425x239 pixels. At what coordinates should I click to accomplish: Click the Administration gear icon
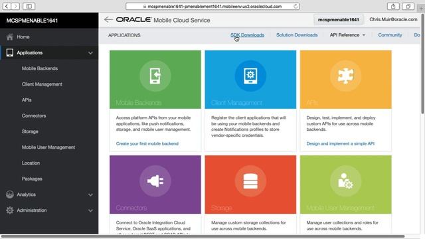[10, 210]
